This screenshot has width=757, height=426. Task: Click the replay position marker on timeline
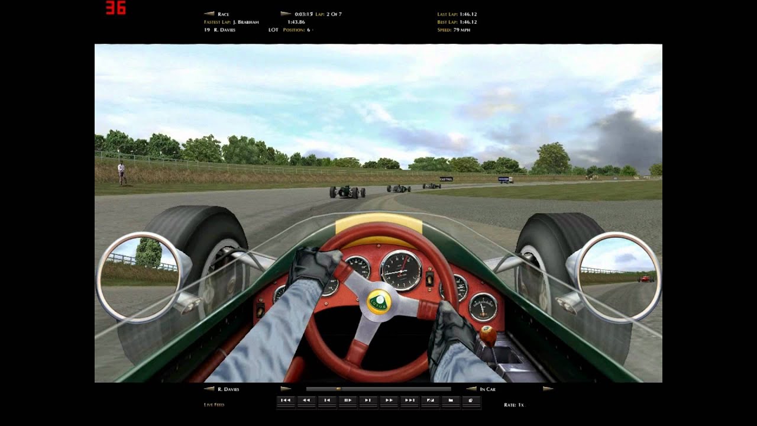[x=338, y=389]
